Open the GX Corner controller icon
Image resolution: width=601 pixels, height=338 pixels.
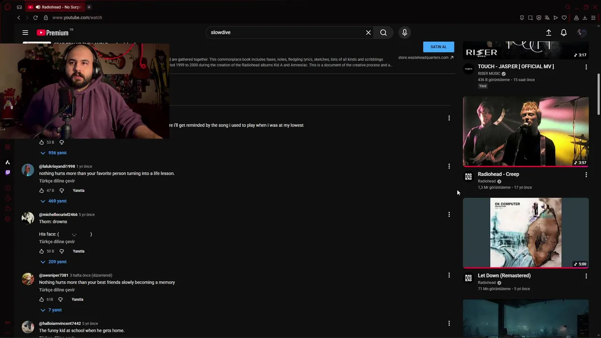pyautogui.click(x=19, y=7)
